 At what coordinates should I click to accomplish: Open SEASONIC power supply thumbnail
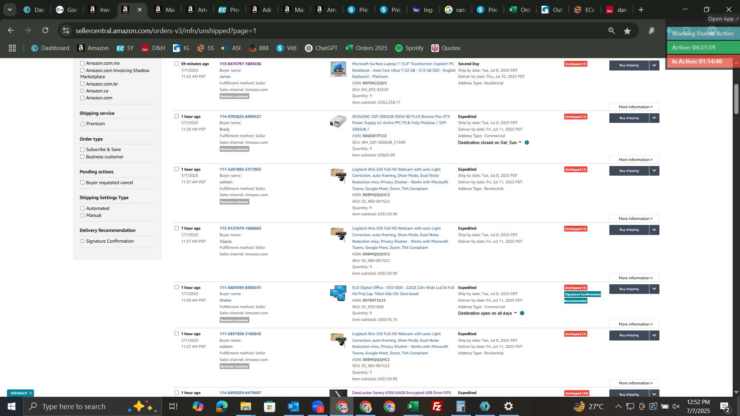pyautogui.click(x=338, y=121)
